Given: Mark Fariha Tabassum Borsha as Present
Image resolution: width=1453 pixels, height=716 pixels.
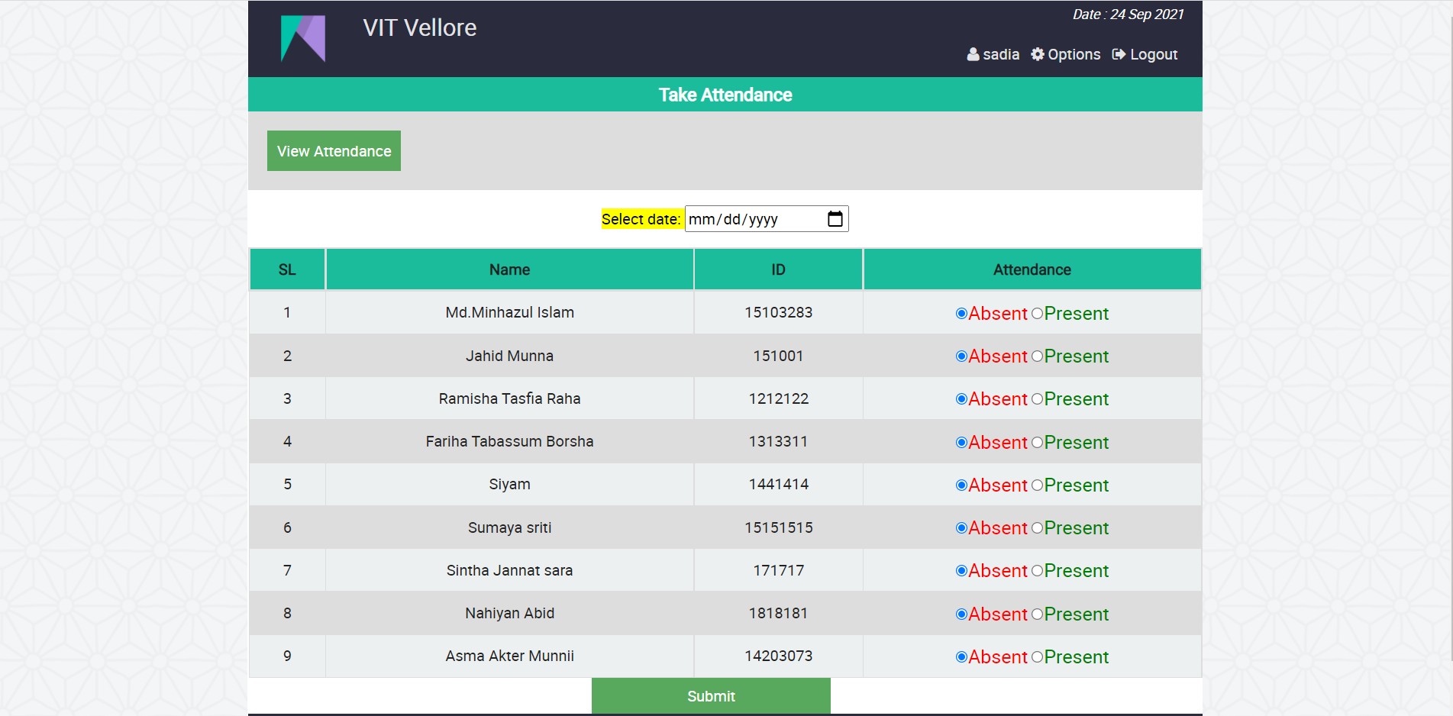Looking at the screenshot, I should 1037,443.
